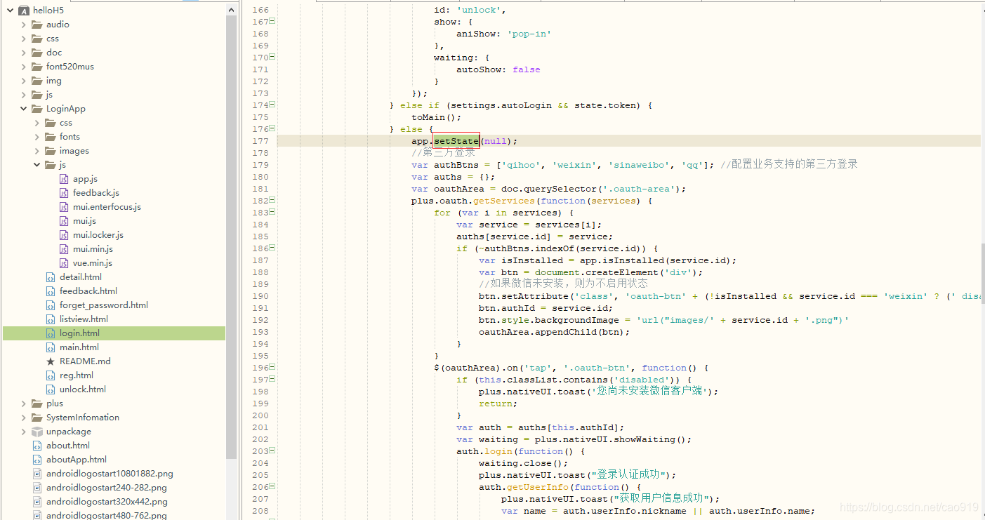This screenshot has height=520, width=985.
Task: Click the aboutApp.html file icon
Action: pyautogui.click(x=37, y=460)
